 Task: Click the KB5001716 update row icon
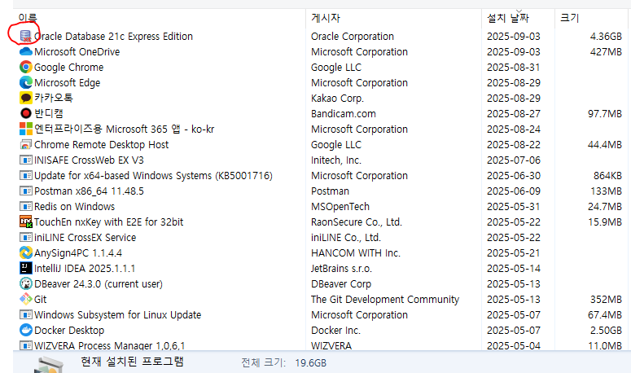[x=26, y=175]
